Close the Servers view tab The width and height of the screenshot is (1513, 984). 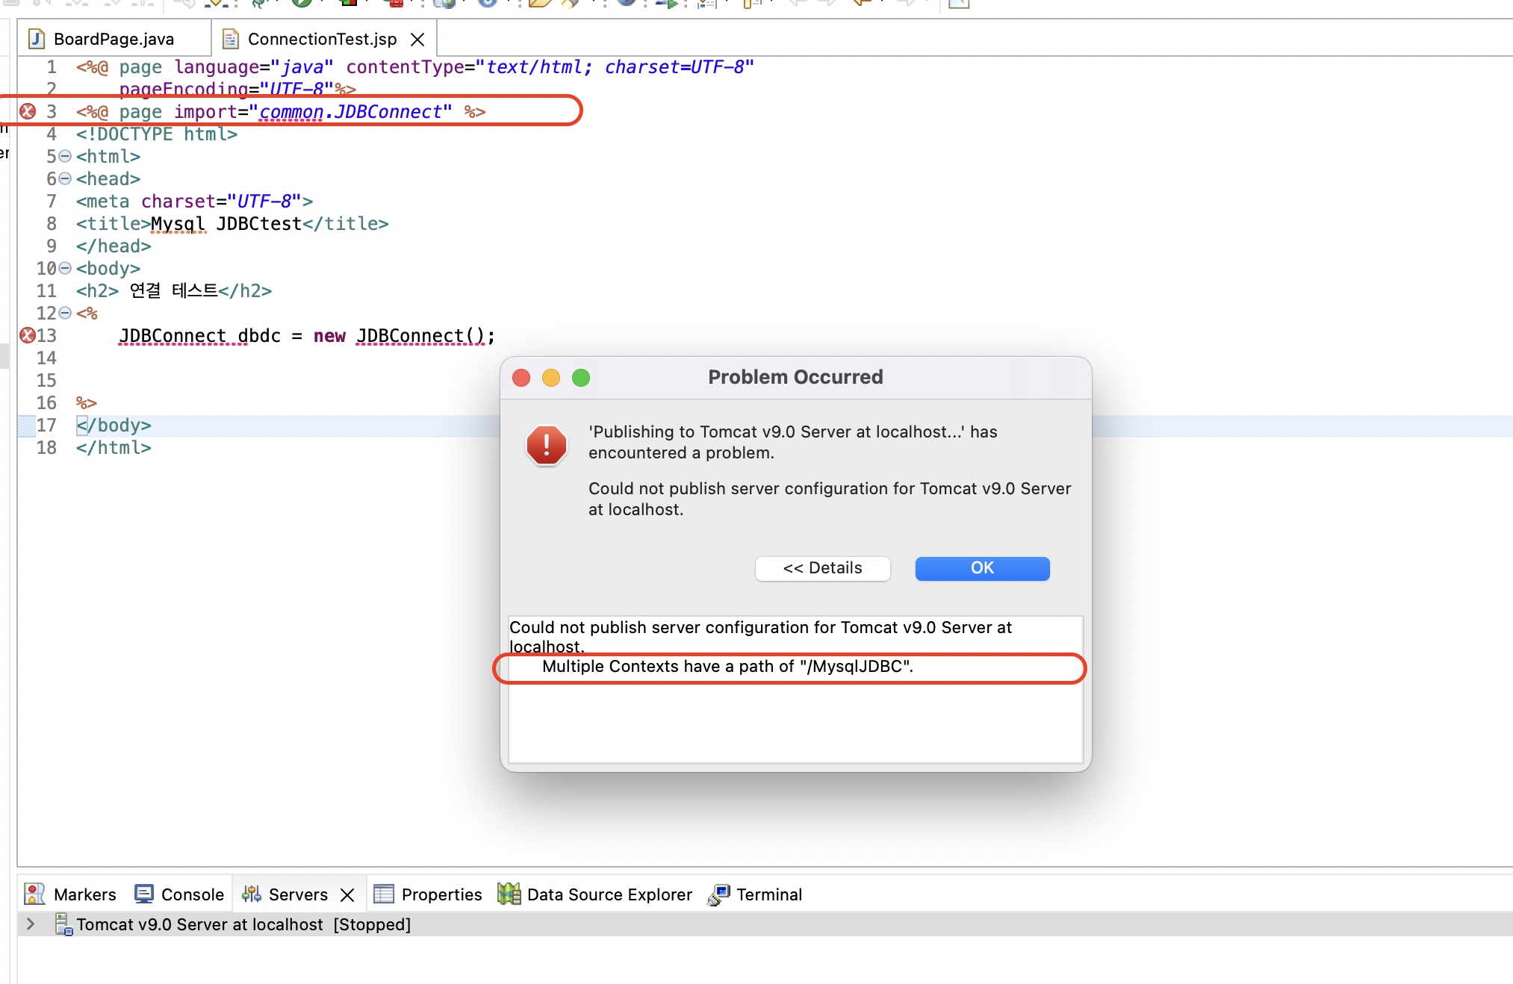pos(347,894)
